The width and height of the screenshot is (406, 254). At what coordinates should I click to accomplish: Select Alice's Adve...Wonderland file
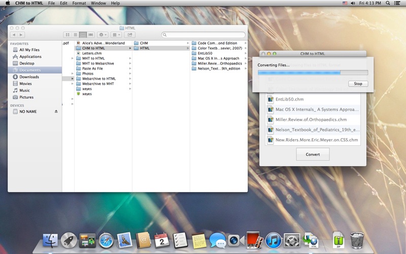[x=104, y=43]
